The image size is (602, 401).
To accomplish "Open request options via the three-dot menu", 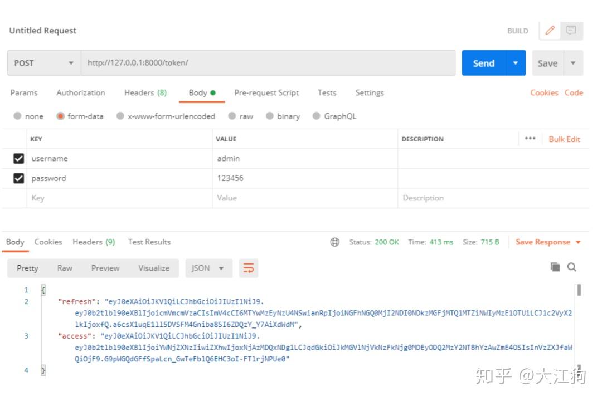I will (530, 139).
